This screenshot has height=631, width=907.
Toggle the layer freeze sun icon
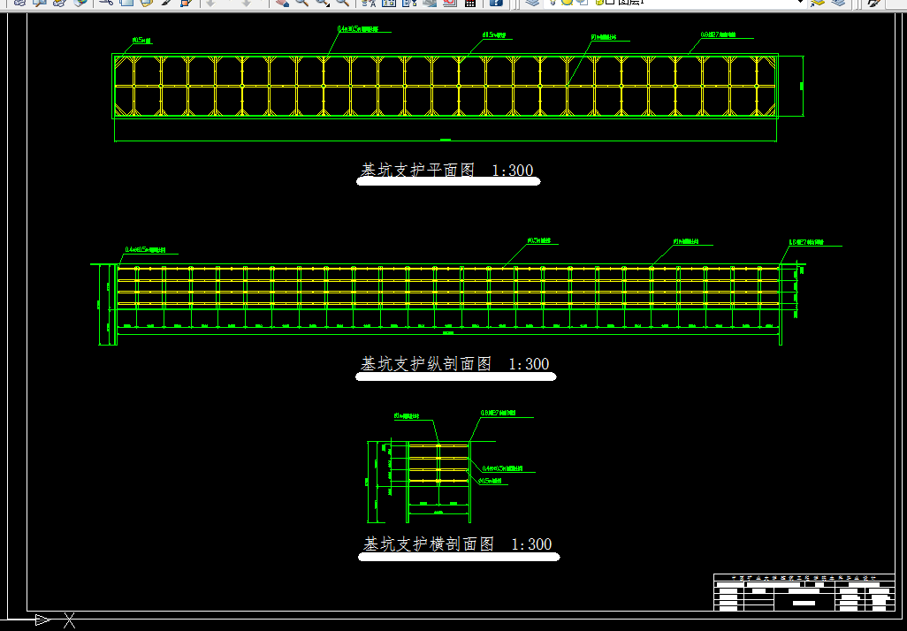(567, 3)
